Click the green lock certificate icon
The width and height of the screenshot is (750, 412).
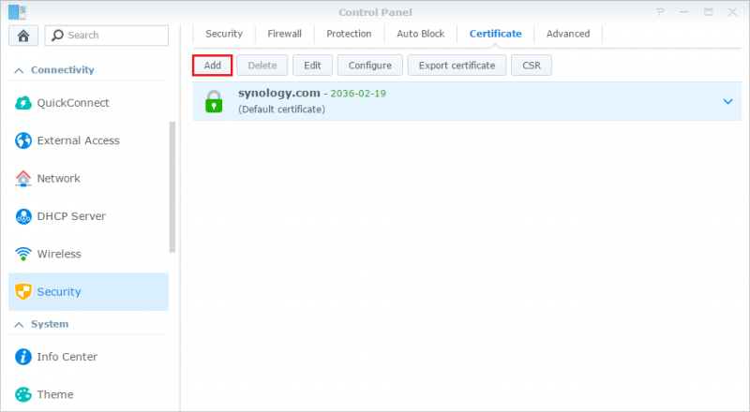pyautogui.click(x=215, y=101)
